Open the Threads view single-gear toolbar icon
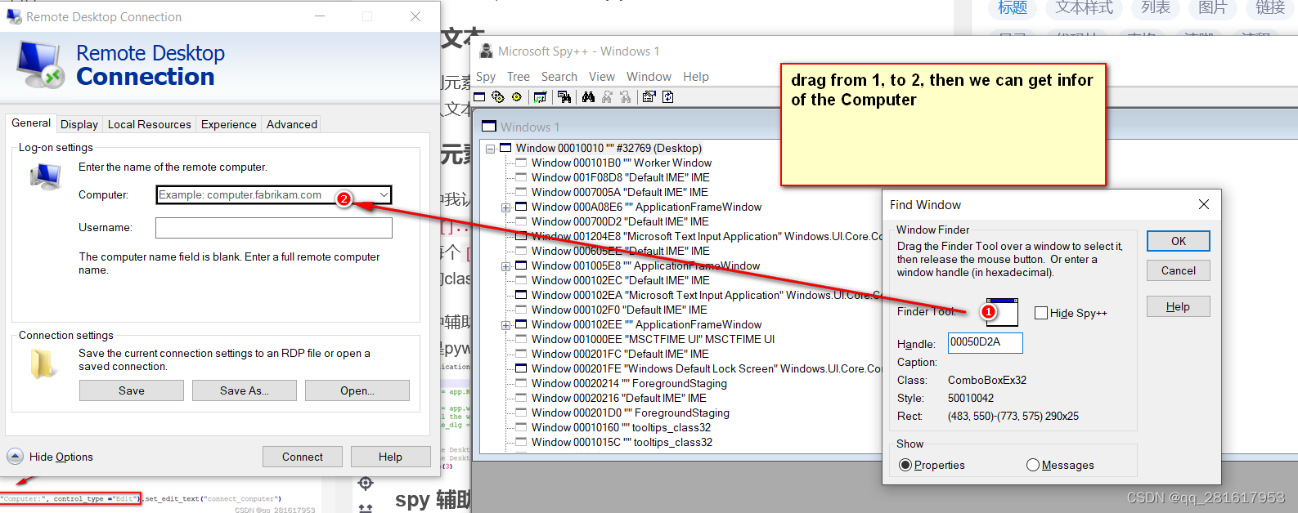This screenshot has height=513, width=1298. click(516, 97)
